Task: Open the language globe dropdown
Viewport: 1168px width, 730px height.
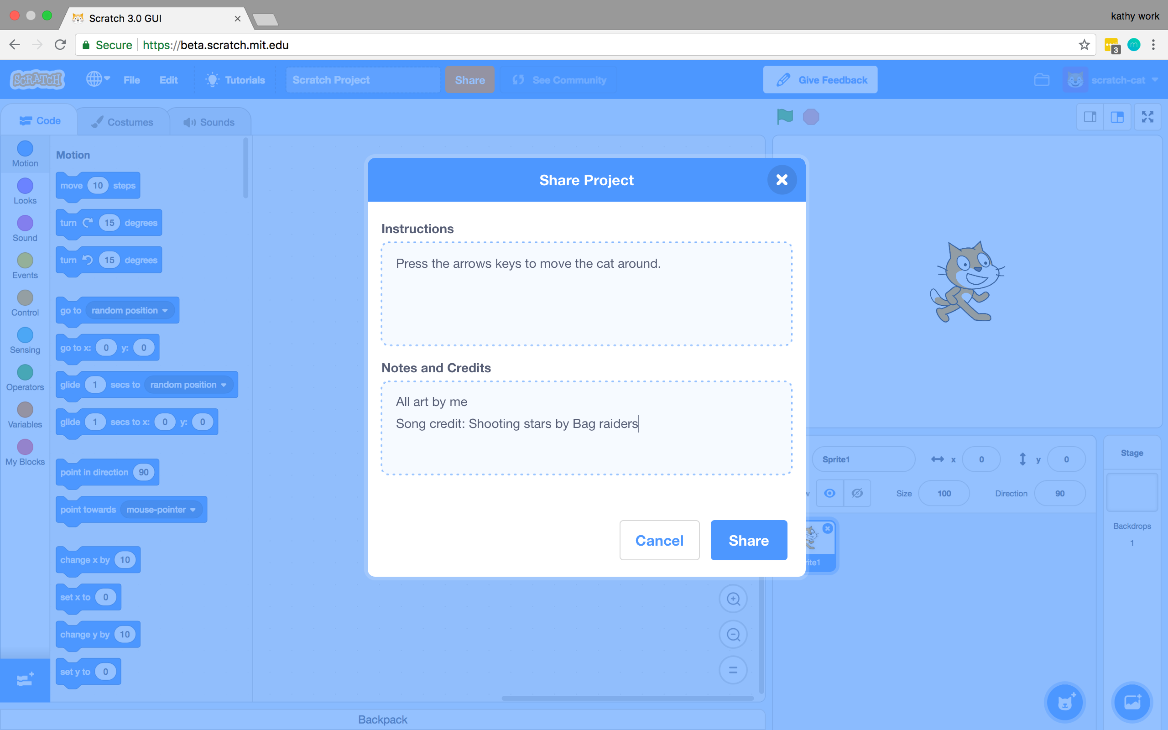Action: [x=98, y=79]
